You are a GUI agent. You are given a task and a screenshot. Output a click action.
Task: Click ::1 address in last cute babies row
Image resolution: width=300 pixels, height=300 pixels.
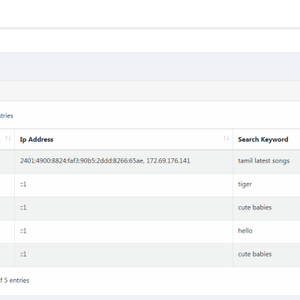tap(23, 254)
